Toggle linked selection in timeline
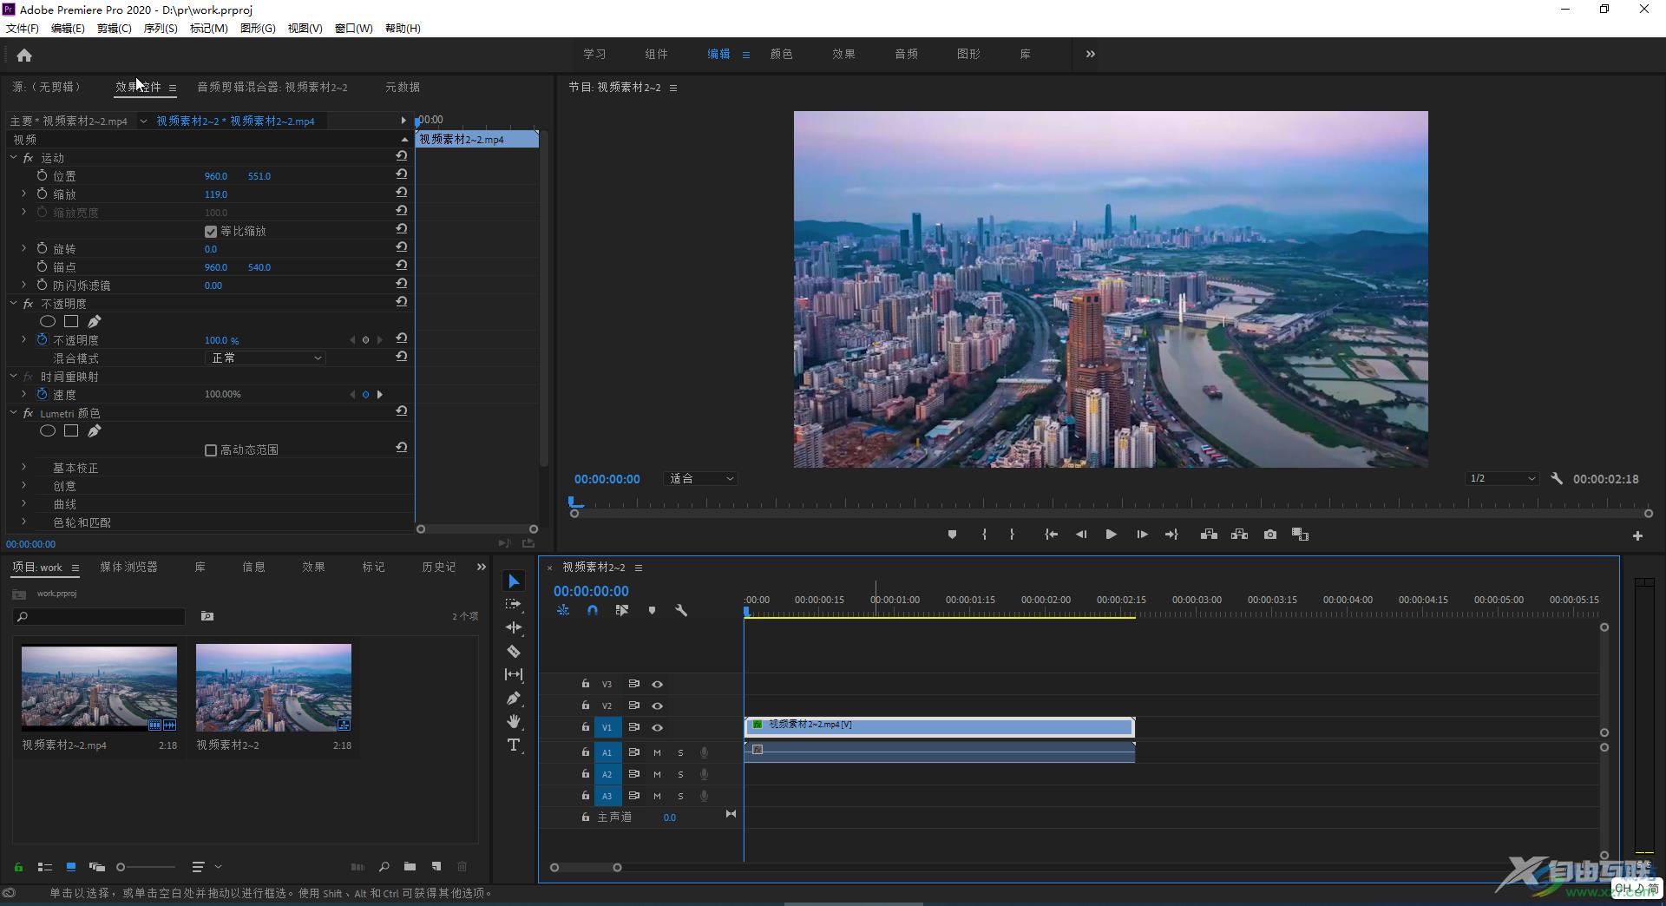The width and height of the screenshot is (1666, 906). (622, 610)
